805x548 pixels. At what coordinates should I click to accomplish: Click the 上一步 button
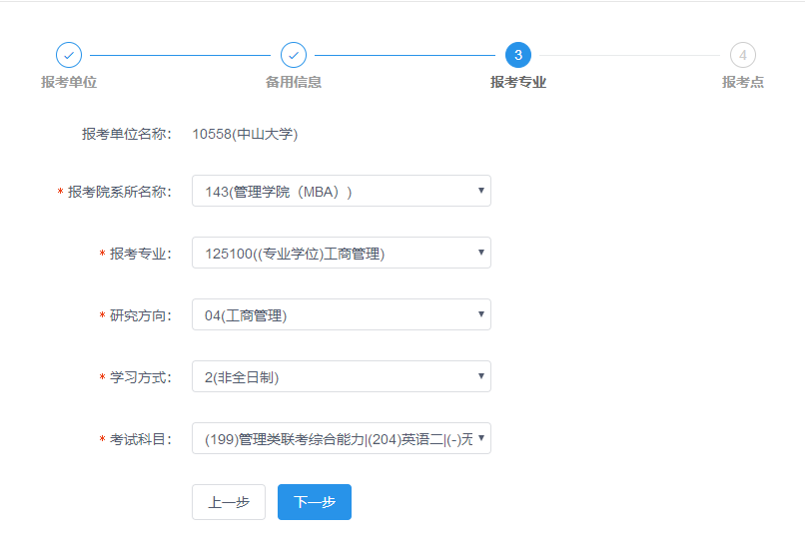pos(229,502)
